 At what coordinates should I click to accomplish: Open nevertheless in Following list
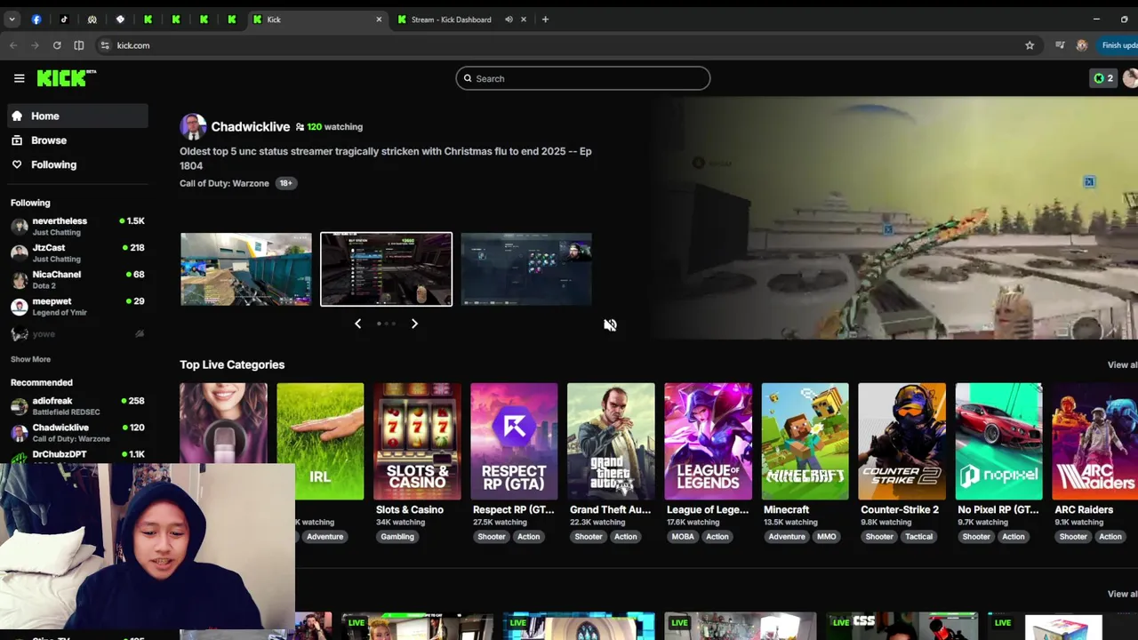click(78, 226)
